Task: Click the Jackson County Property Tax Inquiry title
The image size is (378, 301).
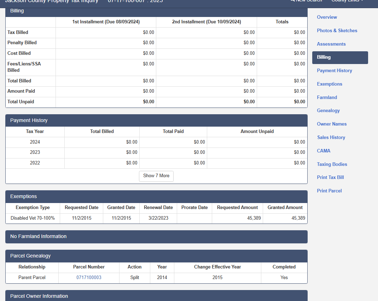Action: (x=52, y=1)
